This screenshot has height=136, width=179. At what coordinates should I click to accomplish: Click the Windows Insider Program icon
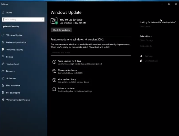click(x=3, y=100)
